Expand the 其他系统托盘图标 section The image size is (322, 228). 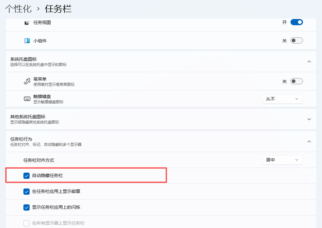click(309, 119)
